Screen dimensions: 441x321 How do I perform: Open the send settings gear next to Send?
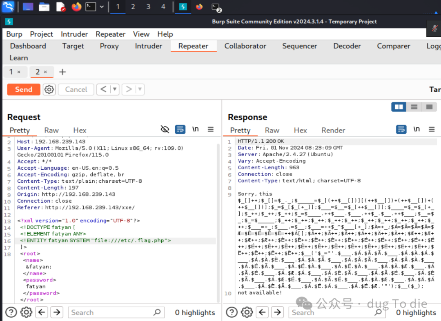pos(49,90)
